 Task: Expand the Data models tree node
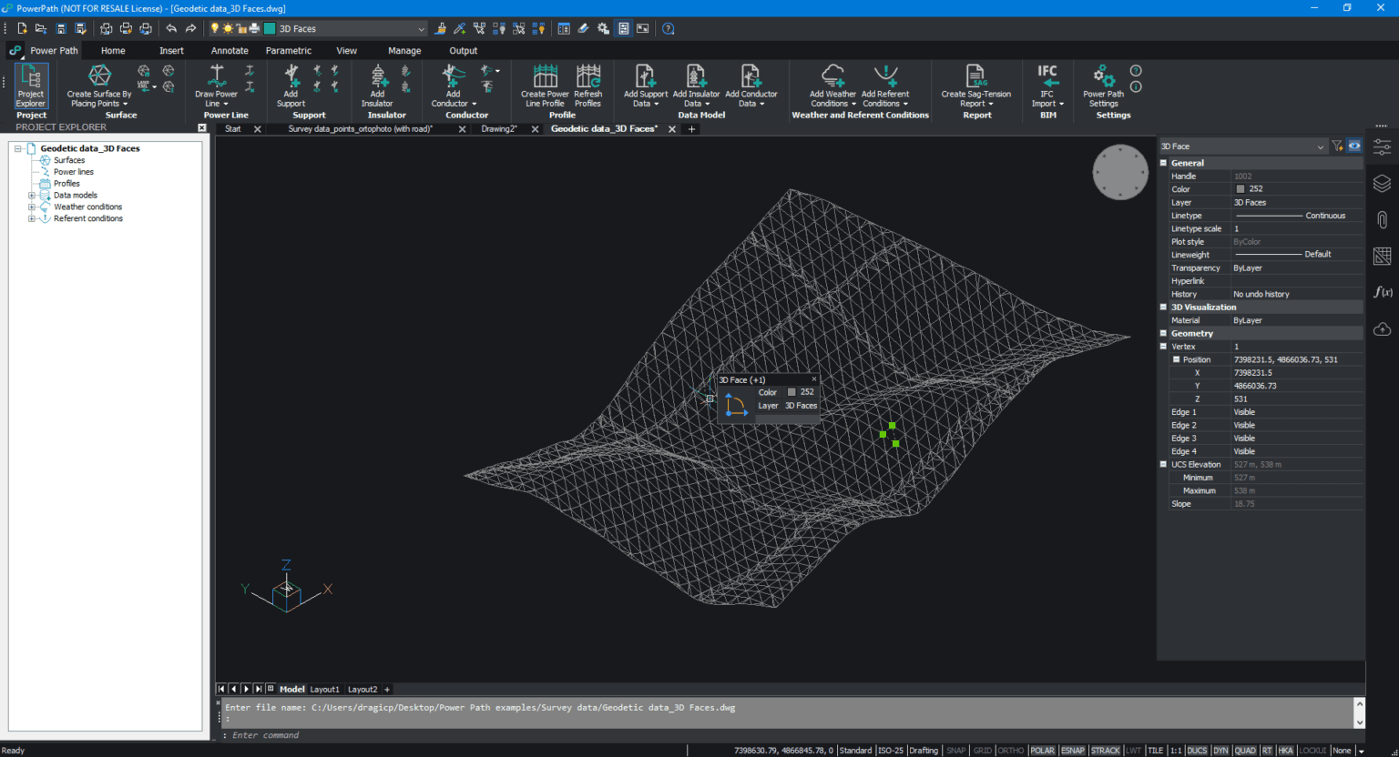[x=31, y=196]
